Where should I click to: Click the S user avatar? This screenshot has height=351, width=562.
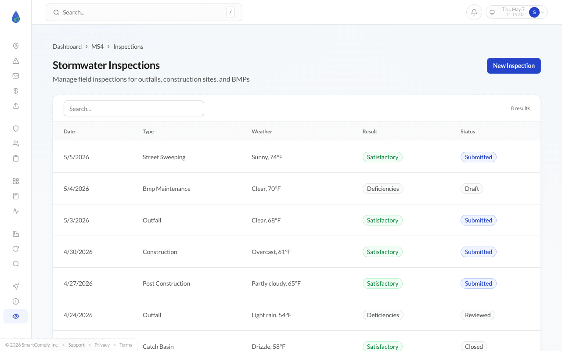click(534, 12)
